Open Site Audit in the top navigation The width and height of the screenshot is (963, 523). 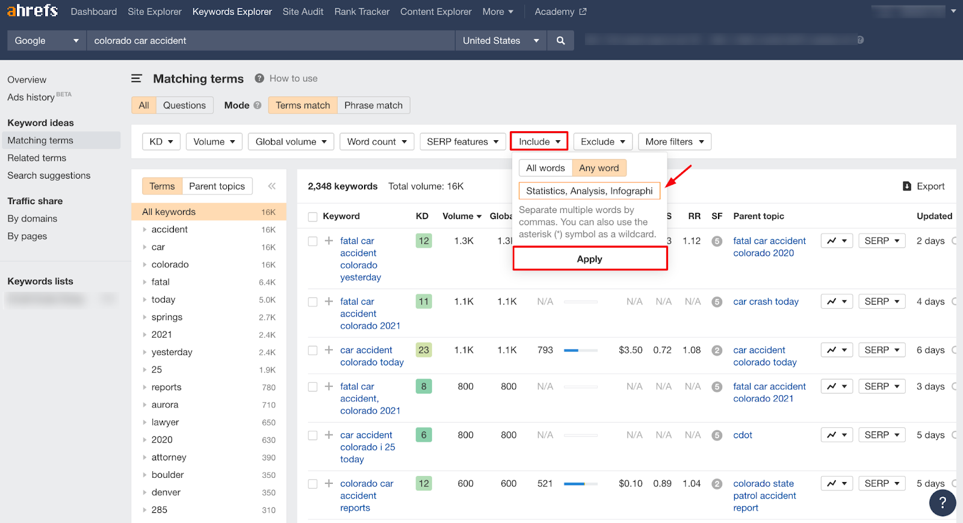click(303, 11)
